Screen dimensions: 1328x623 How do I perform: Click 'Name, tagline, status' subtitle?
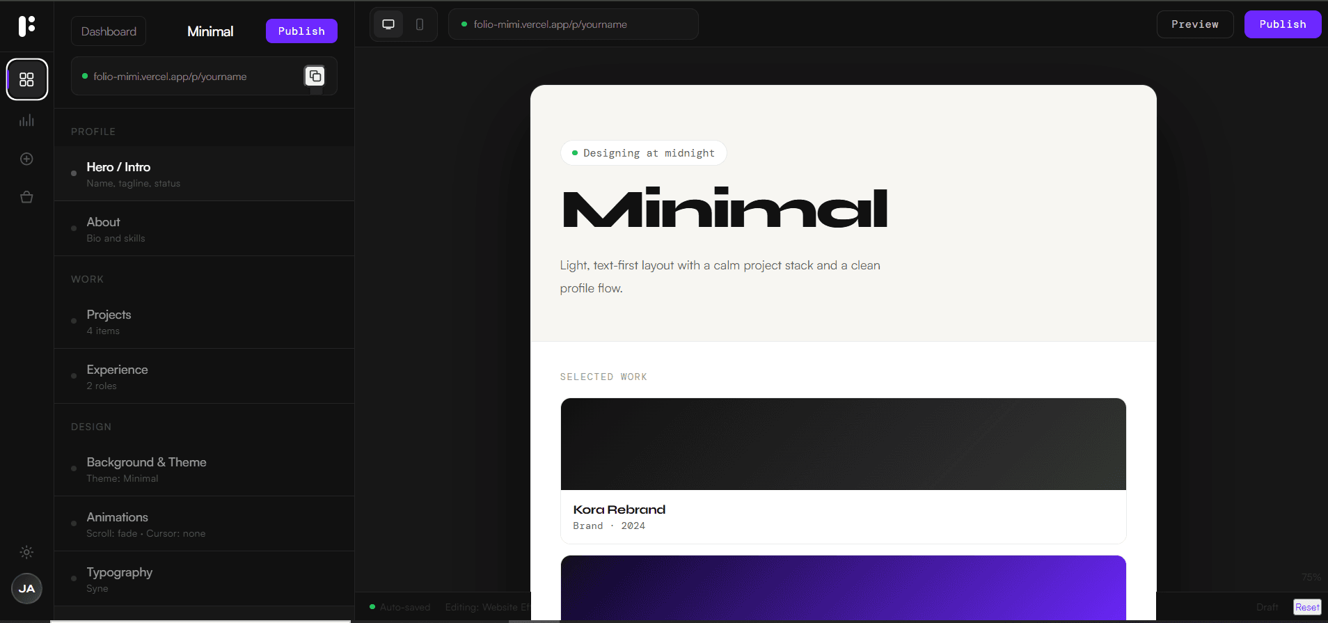tap(134, 184)
